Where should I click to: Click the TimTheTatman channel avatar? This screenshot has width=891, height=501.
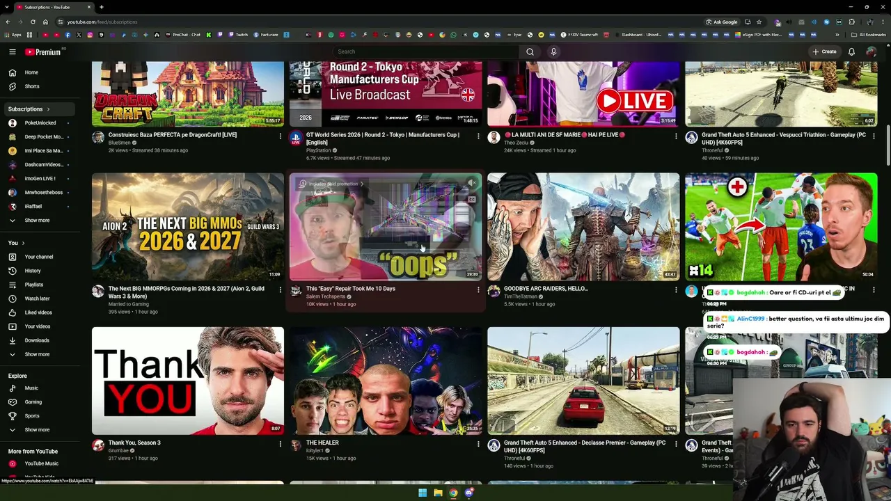point(494,291)
